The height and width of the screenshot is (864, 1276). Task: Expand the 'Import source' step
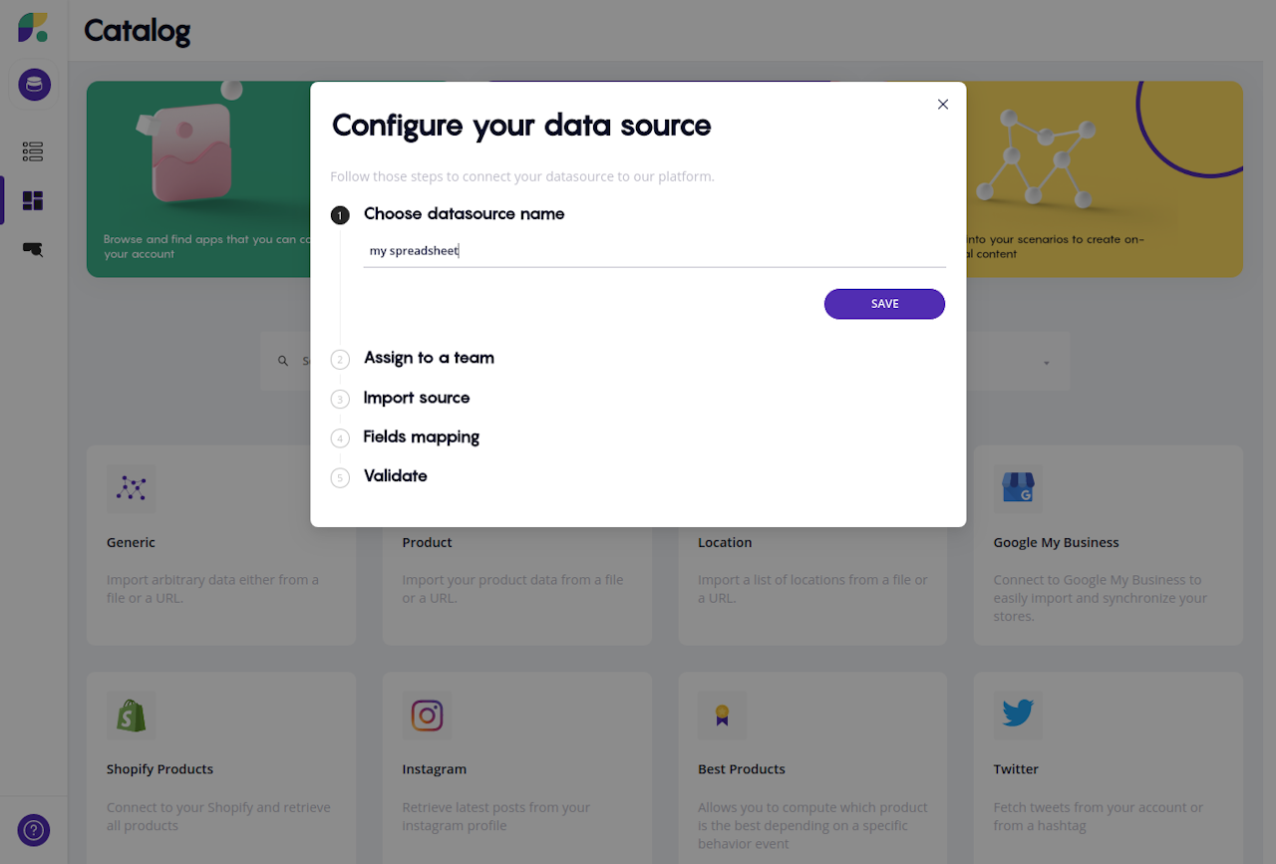416,398
